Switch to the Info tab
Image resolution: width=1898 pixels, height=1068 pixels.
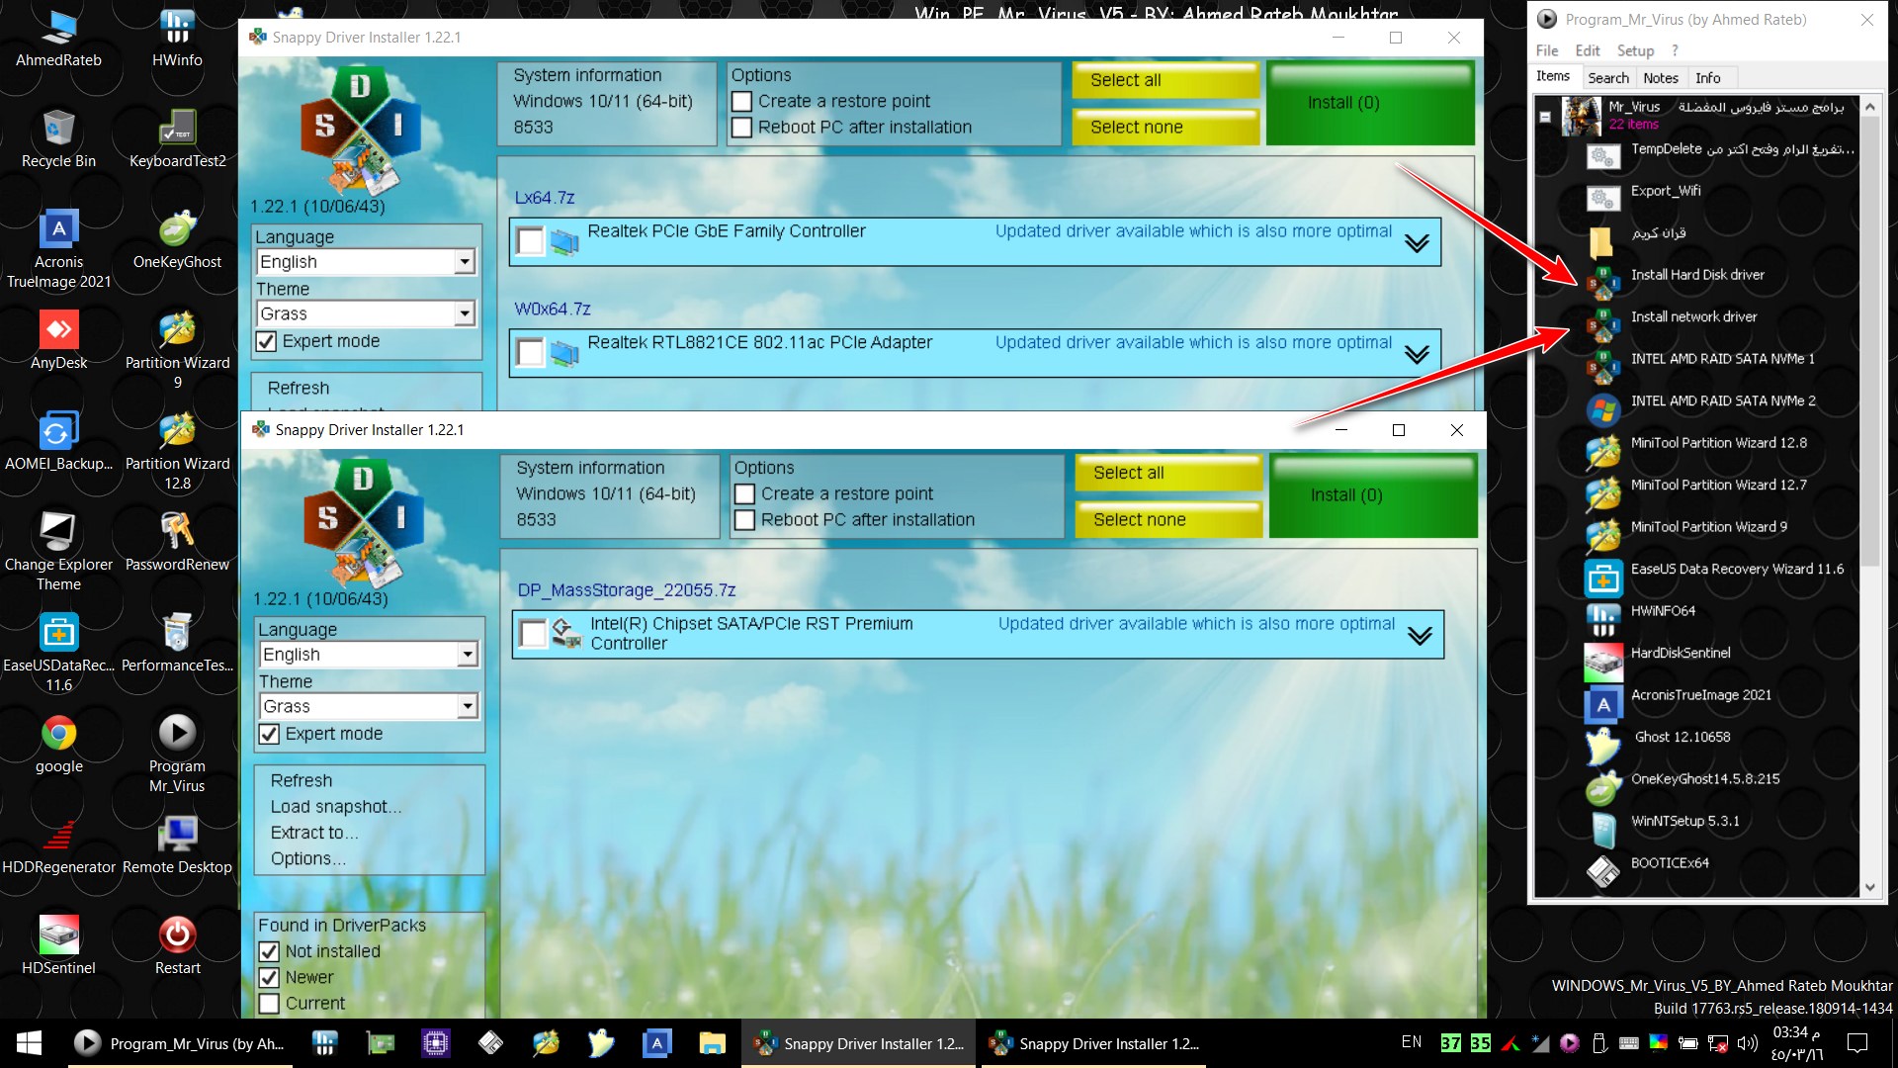click(1707, 78)
